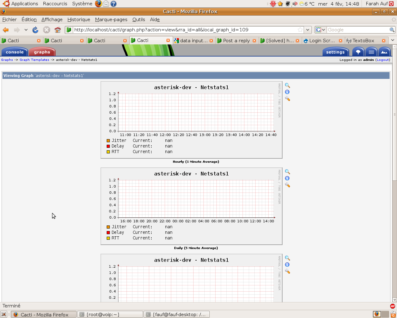Click the Google search field
Image resolution: width=397 pixels, height=318 pixels.
coord(358,30)
